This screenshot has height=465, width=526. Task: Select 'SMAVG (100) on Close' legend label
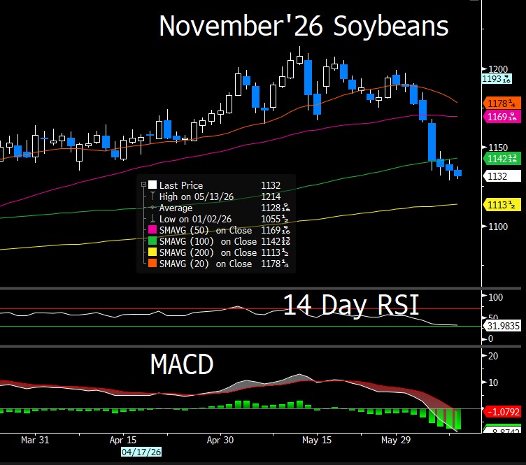click(208, 241)
